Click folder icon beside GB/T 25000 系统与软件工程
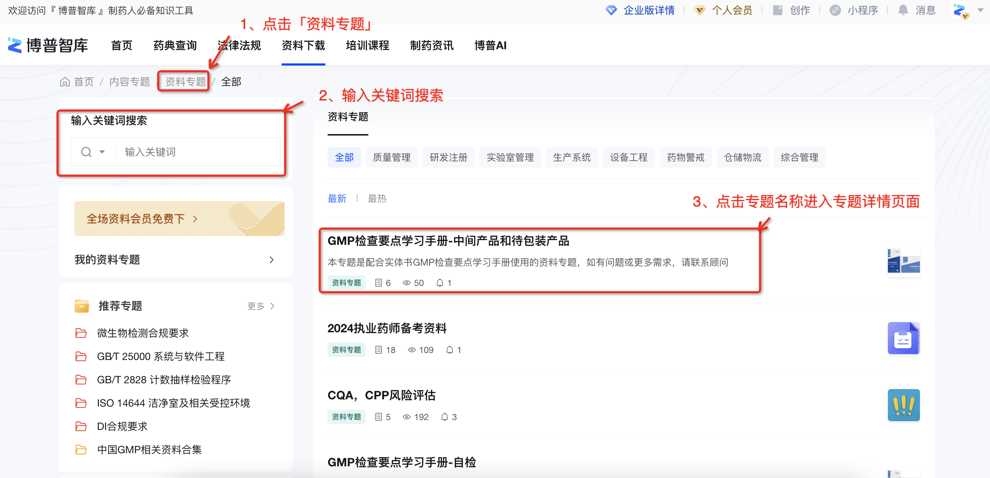 coord(81,357)
